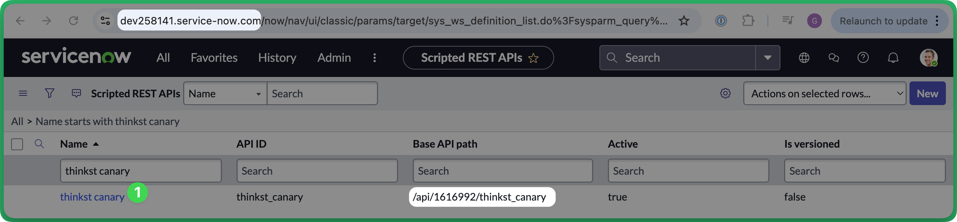Click the true value in Active column
This screenshot has width=957, height=222.
[618, 197]
